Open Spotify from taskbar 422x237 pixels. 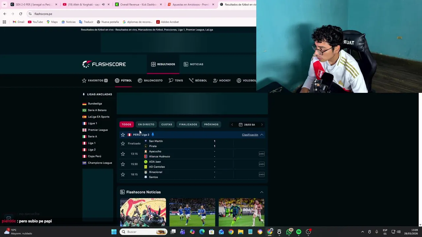[299, 232]
